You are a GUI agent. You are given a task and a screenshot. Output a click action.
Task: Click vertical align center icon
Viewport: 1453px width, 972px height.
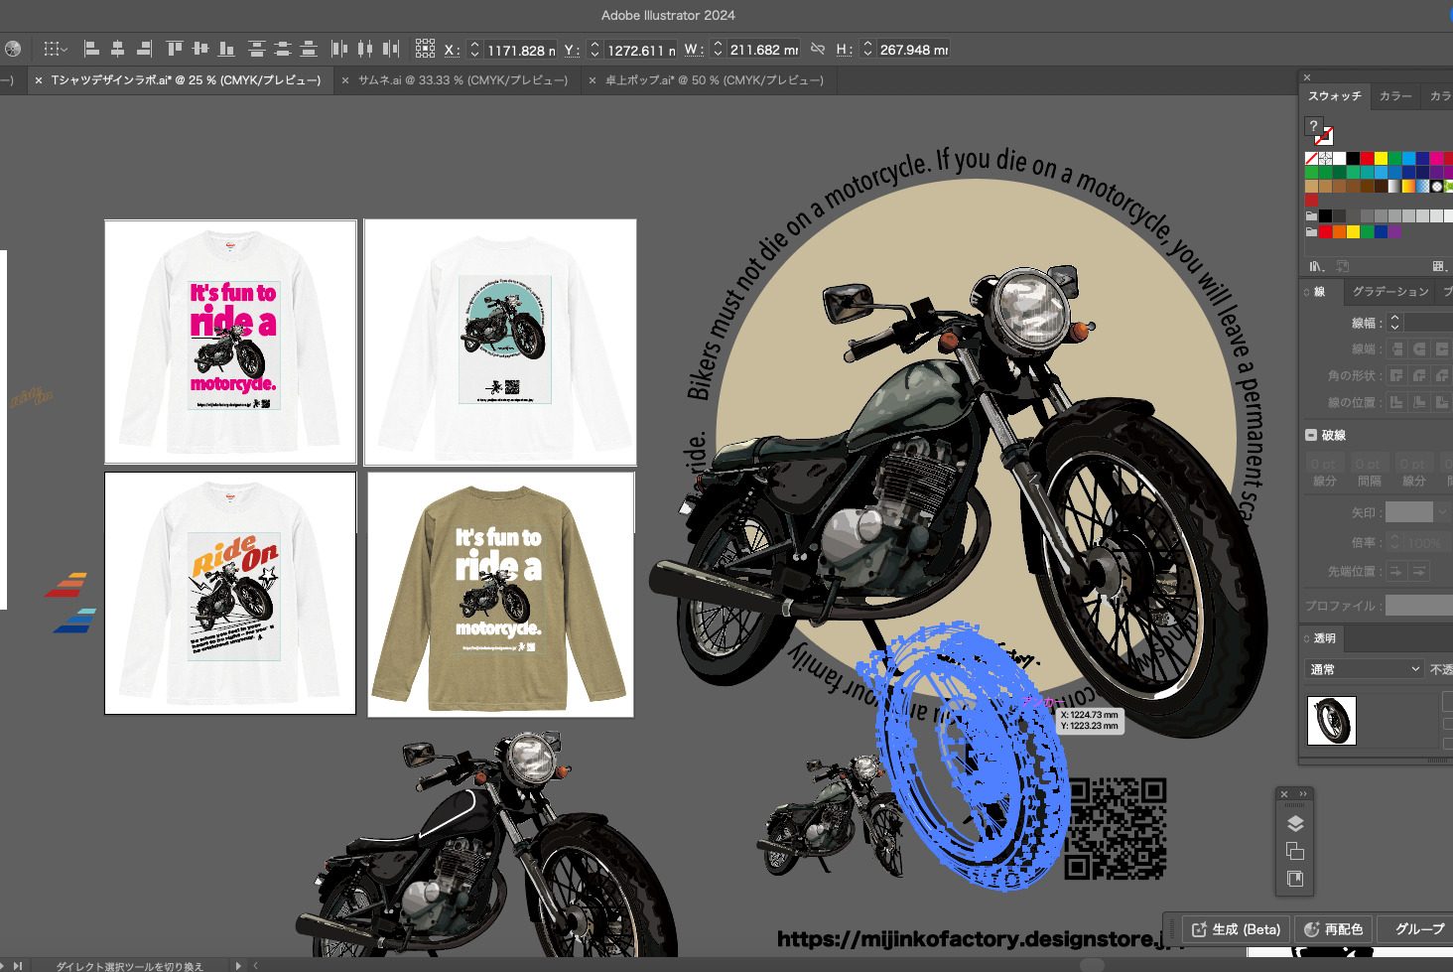coord(200,49)
